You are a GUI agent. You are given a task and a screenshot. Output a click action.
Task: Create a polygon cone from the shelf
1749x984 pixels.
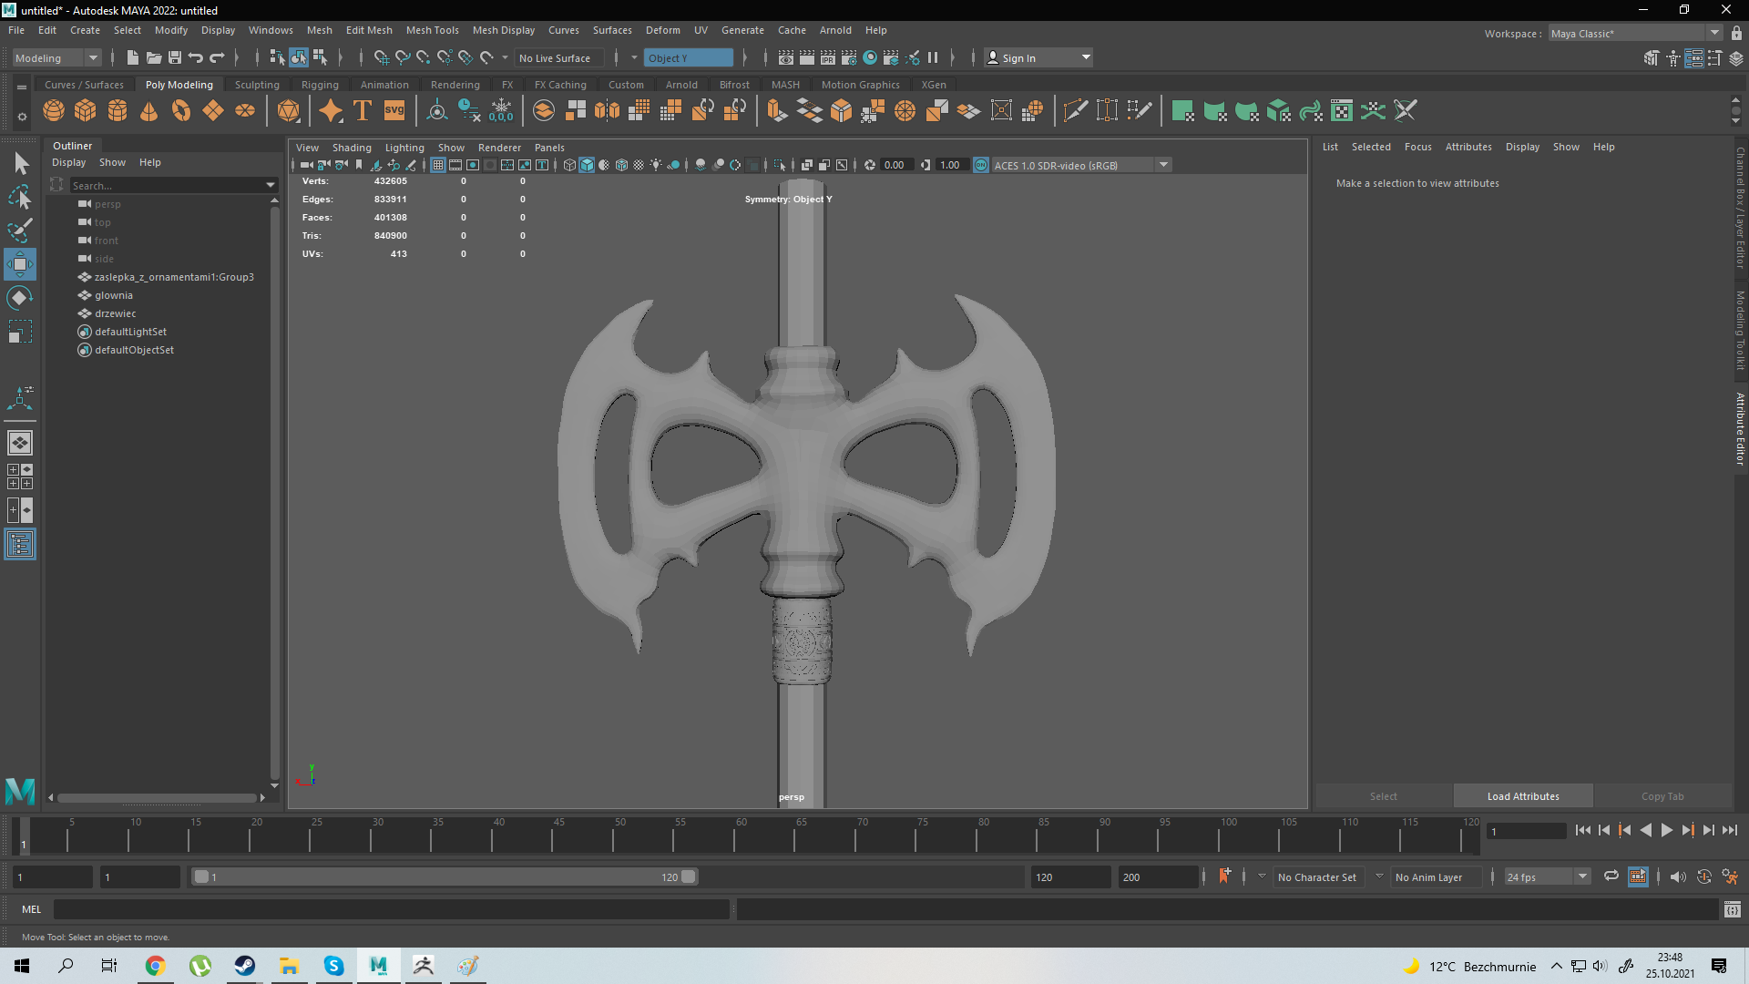149,111
